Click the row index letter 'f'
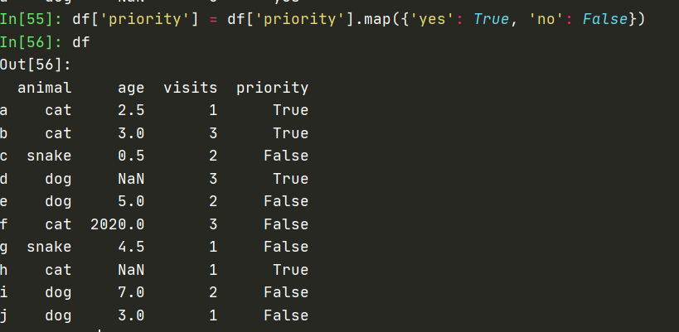This screenshot has height=332, width=679. pyautogui.click(x=5, y=224)
